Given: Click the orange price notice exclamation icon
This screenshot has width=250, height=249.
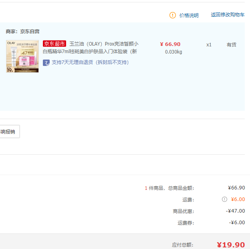Looking at the screenshot, I should [173, 15].
